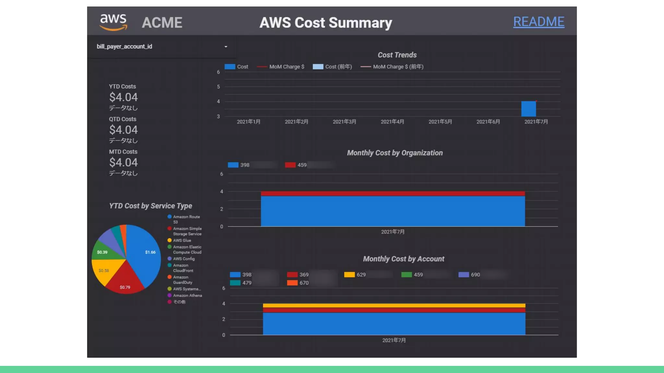
Task: Select the blue 398 organization legend swatch
Action: click(x=233, y=165)
